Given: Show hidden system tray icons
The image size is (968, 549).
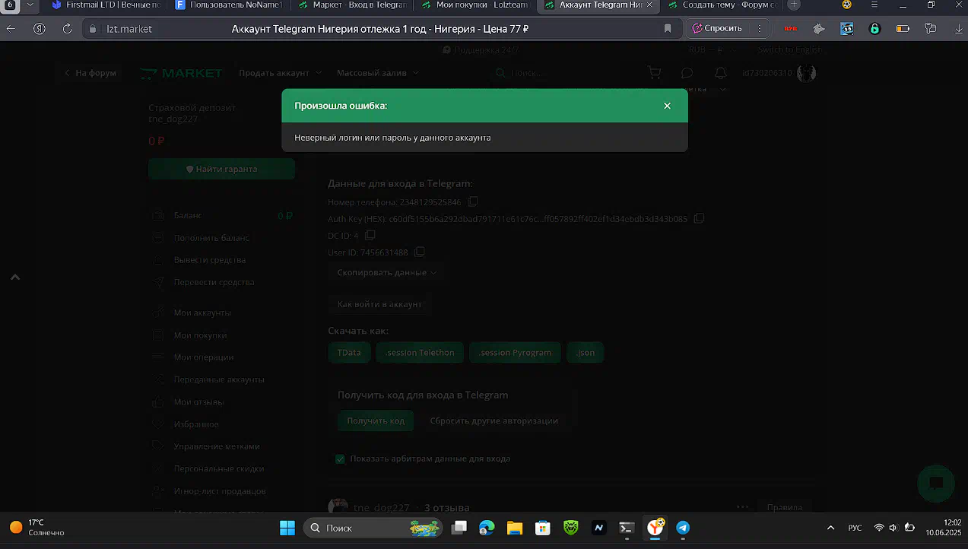Looking at the screenshot, I should 830,528.
